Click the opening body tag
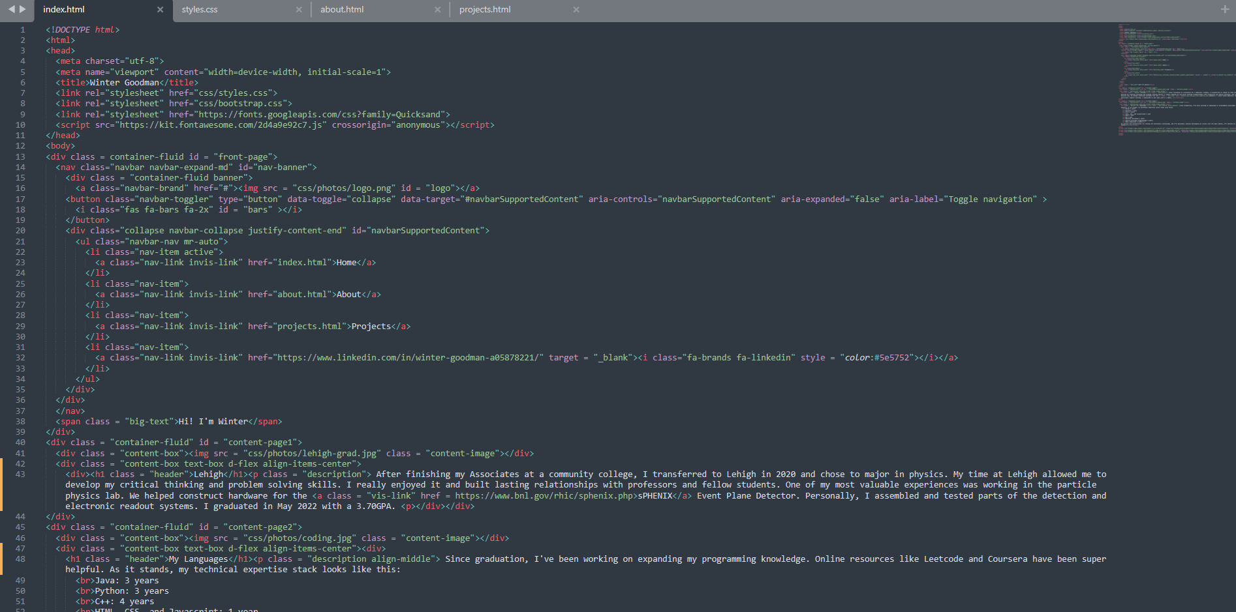 click(x=61, y=146)
